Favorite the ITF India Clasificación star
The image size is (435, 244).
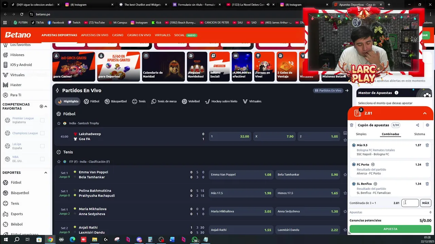[x=59, y=162]
